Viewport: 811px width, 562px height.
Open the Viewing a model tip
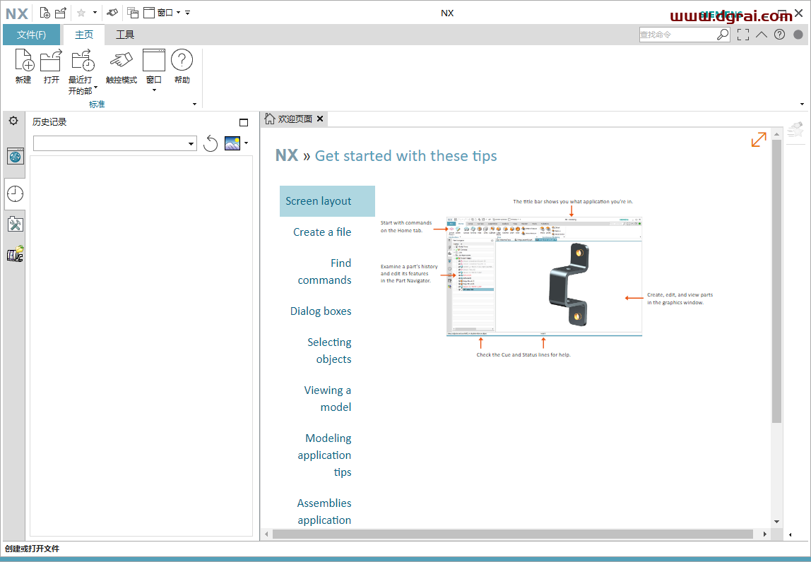click(x=327, y=399)
